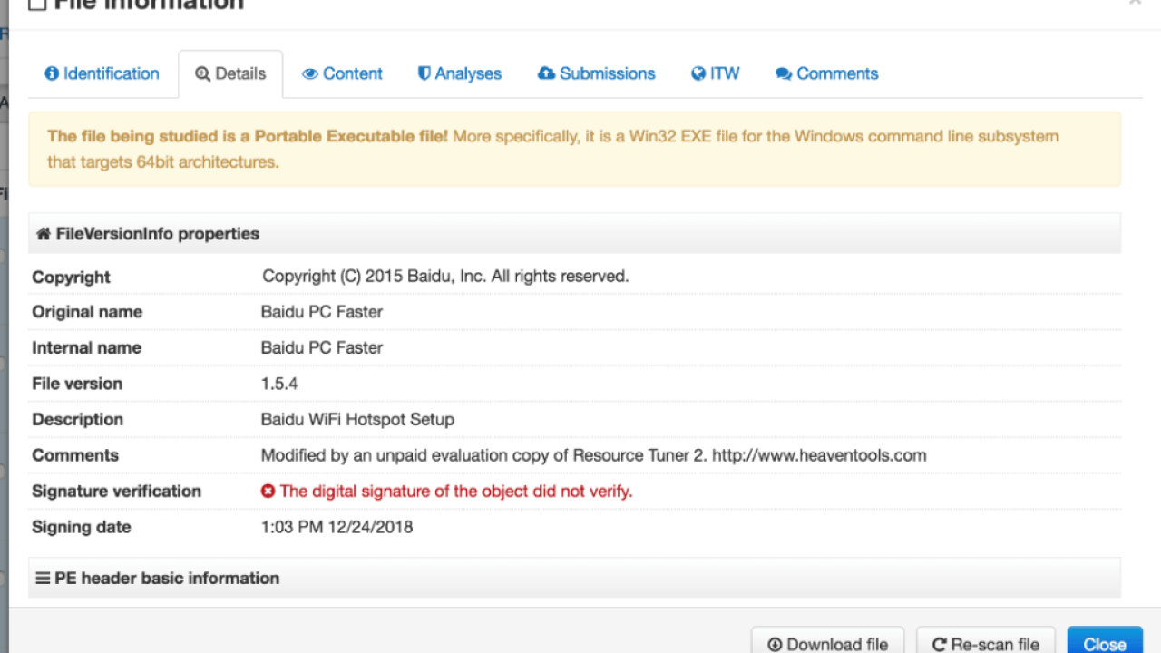Collapse FileVersionInfo properties section
This screenshot has height=653, width=1161.
(574, 234)
